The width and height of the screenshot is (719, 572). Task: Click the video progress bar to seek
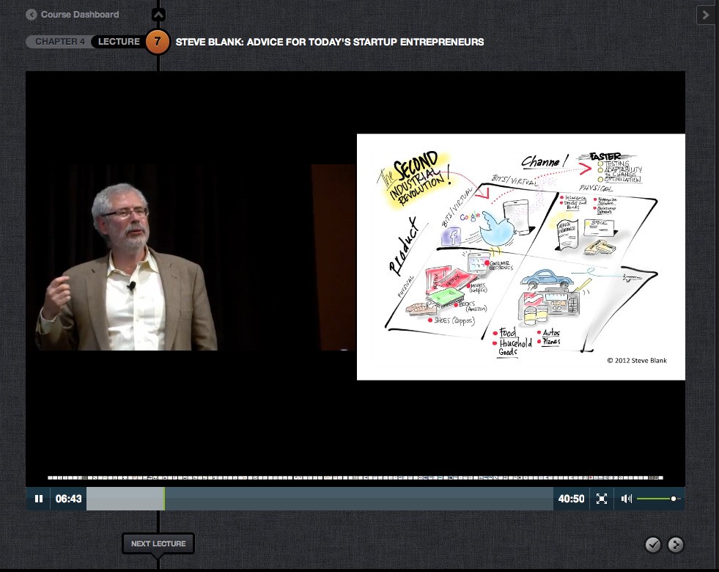pos(320,499)
